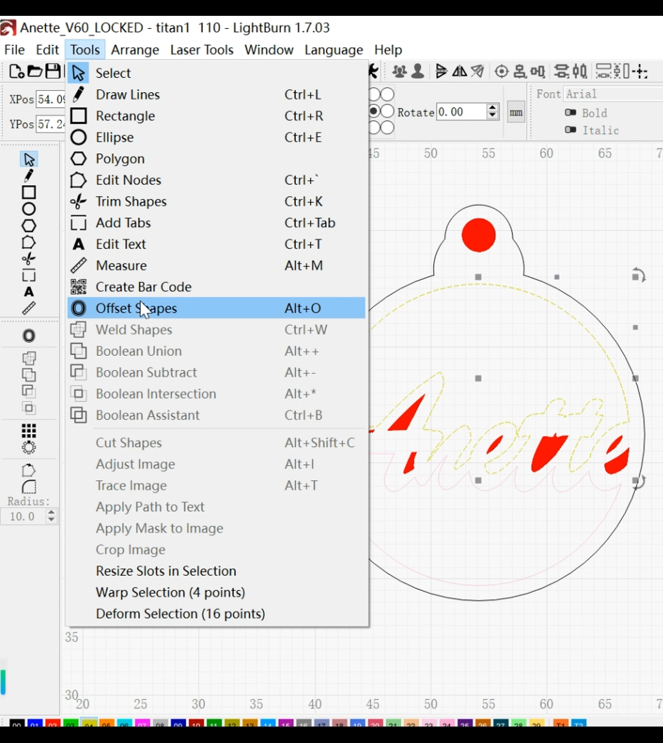Image resolution: width=663 pixels, height=743 pixels.
Task: Increase the Rotate value with the up arrow
Action: pyautogui.click(x=492, y=108)
